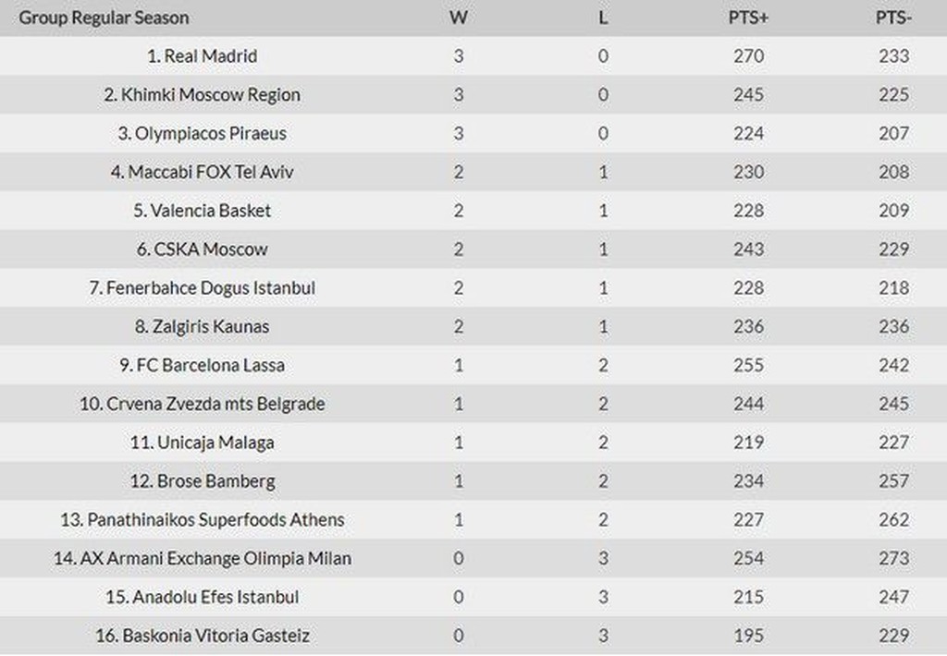Open Unicaja Malaga team link
The width and height of the screenshot is (947, 656).
click(x=202, y=443)
